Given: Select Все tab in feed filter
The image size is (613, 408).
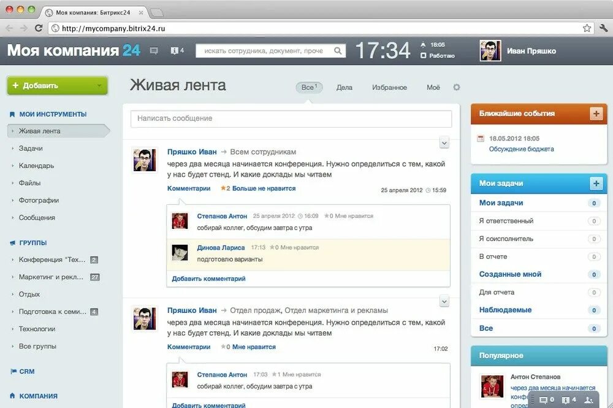Looking at the screenshot, I should (309, 87).
